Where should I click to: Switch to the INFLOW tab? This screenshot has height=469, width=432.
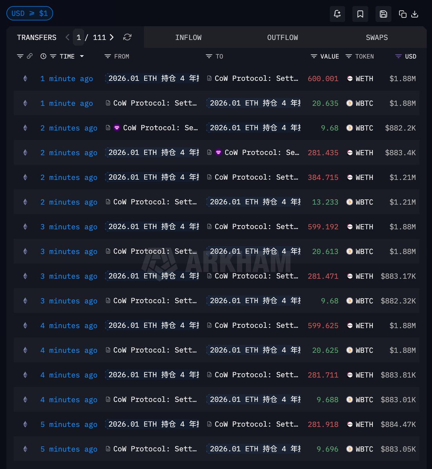(188, 38)
